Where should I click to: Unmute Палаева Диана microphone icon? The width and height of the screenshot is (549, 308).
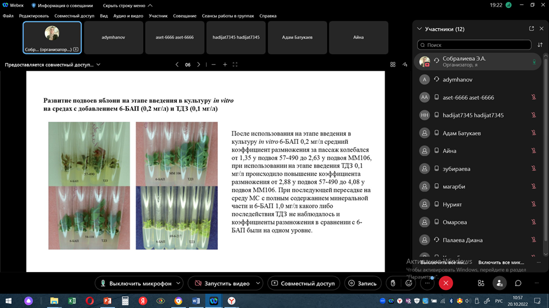coord(534,240)
